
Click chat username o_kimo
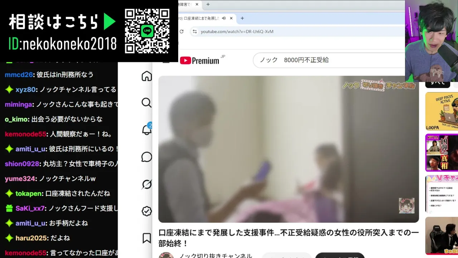coord(16,119)
